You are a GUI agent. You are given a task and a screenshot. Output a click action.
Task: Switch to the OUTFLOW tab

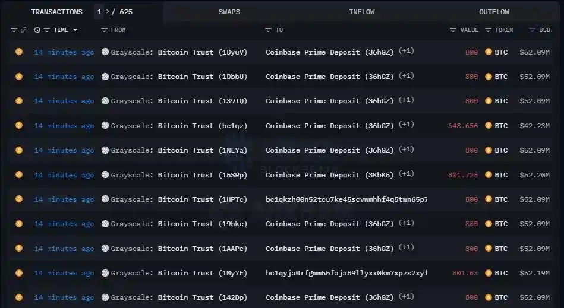pos(494,12)
